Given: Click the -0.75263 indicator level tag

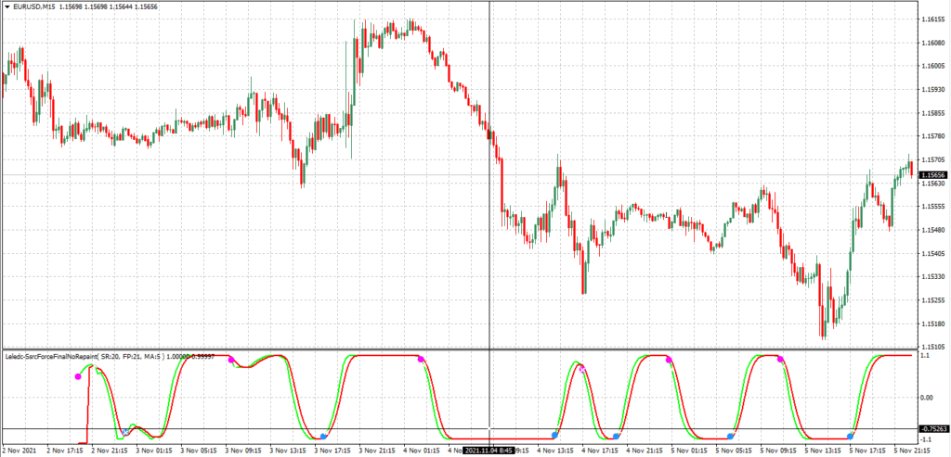Looking at the screenshot, I should (931, 429).
